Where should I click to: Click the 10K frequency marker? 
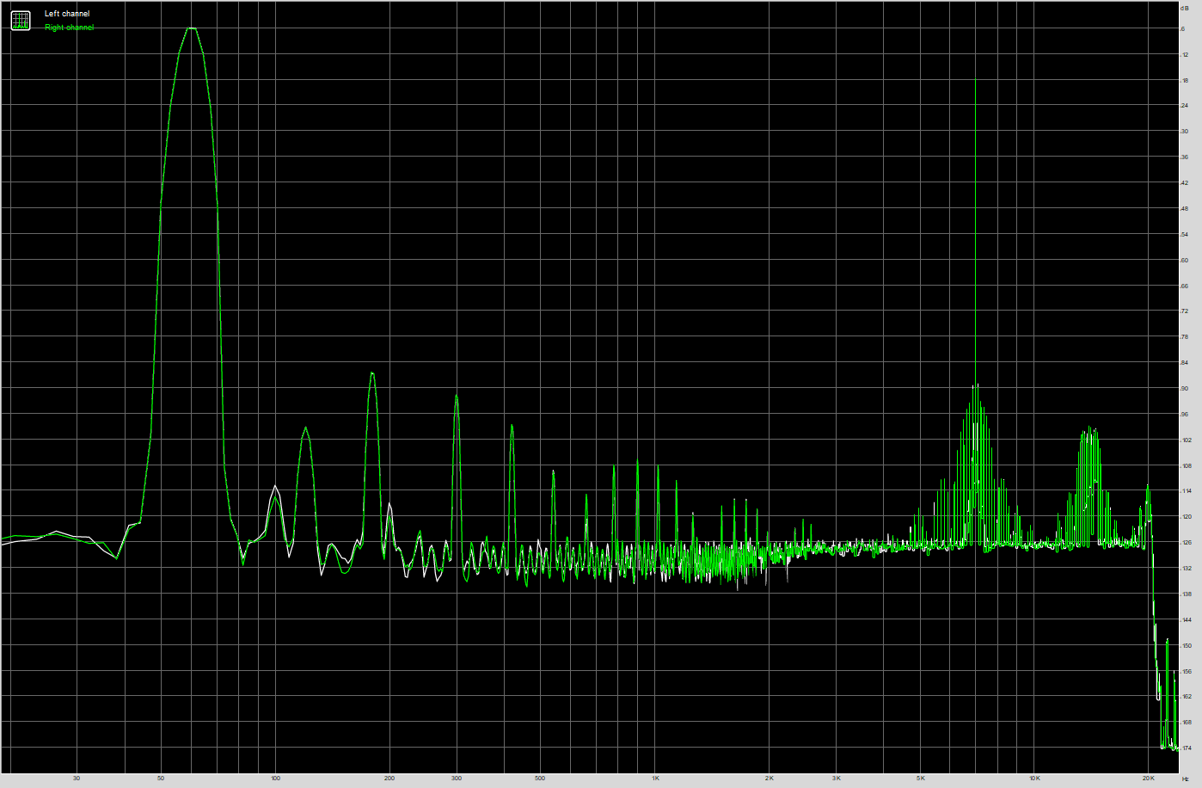tap(1033, 777)
